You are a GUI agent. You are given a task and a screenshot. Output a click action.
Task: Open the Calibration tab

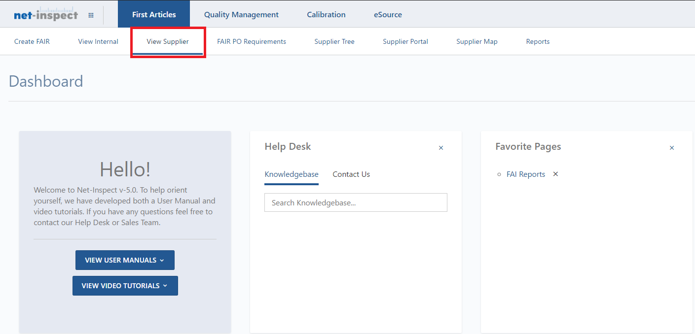coord(326,14)
